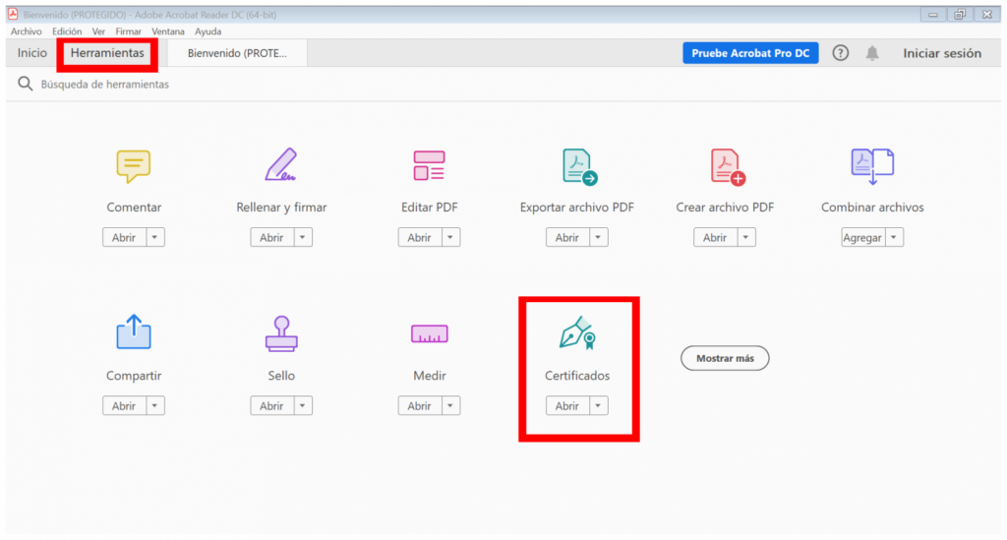Click the Editar PDF label
Screen dimensions: 1007x540
click(429, 208)
